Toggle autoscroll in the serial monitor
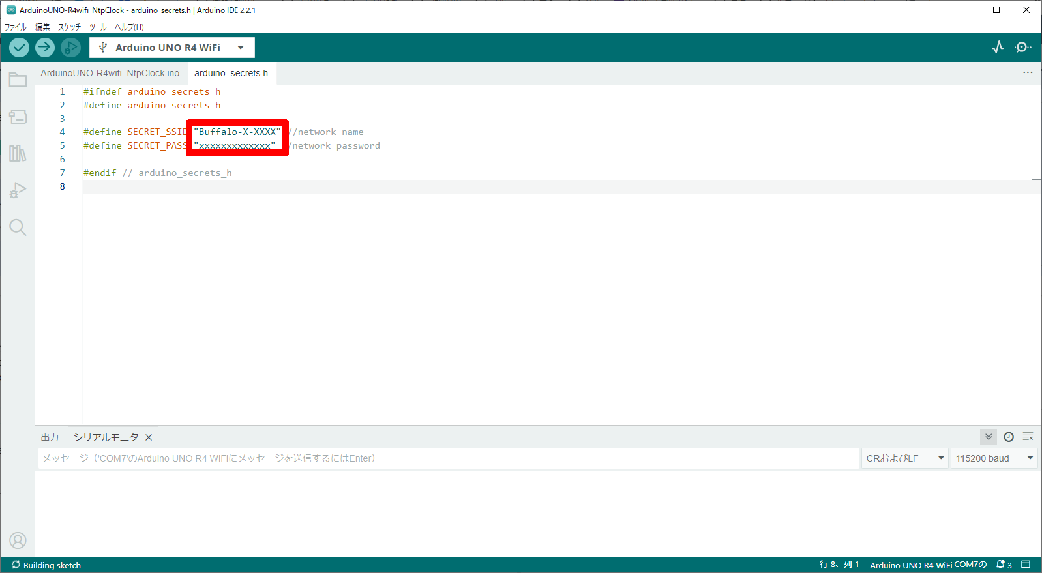Image resolution: width=1042 pixels, height=573 pixels. 989,437
